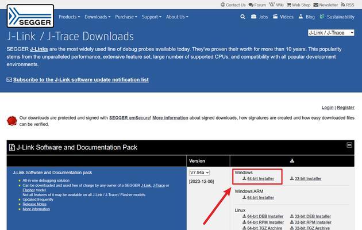Expand the Products menu
This screenshot has width=362, height=230.
(70, 17)
